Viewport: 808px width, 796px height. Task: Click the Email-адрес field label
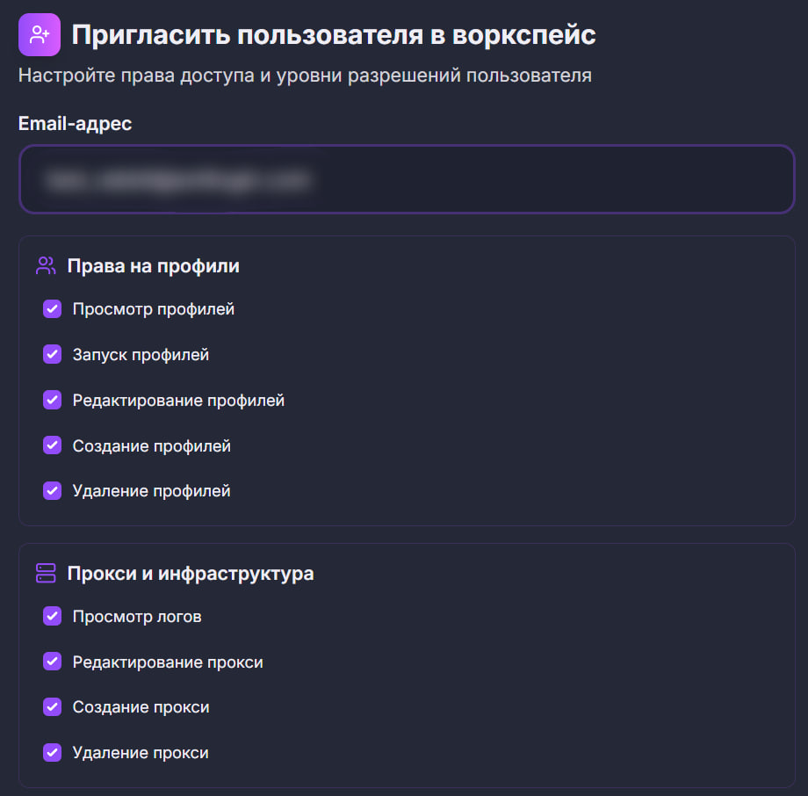(x=76, y=124)
